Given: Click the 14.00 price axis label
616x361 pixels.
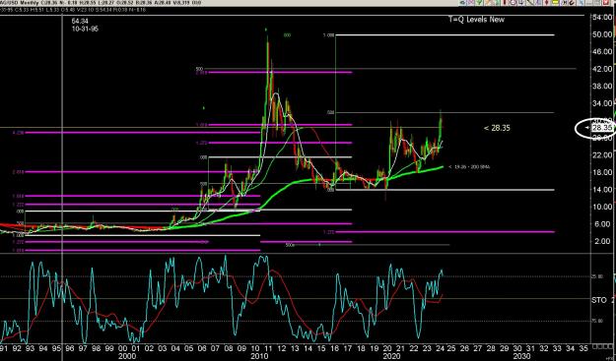Looking at the screenshot, I should click(602, 190).
